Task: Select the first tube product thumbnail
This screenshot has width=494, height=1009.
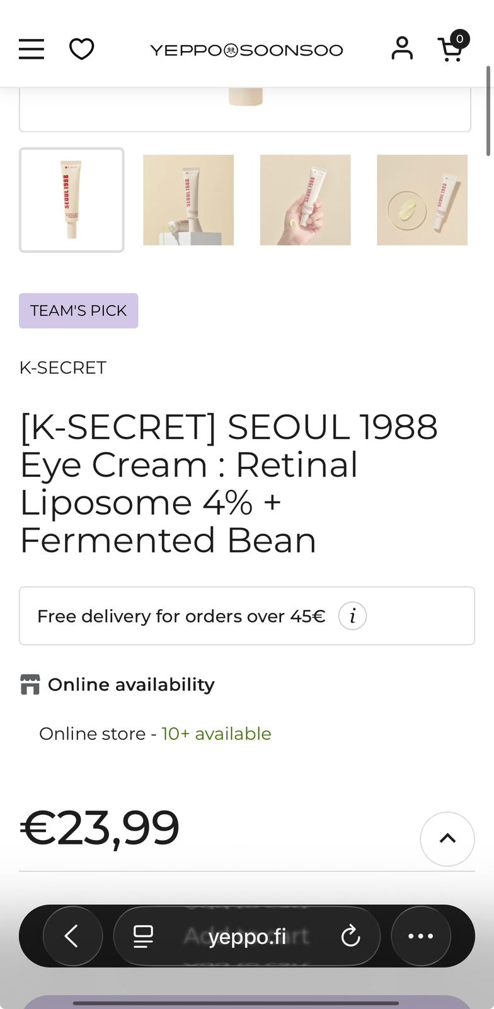Action: (72, 200)
